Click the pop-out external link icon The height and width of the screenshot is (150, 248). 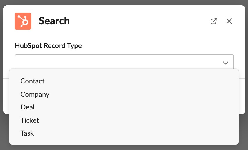pos(214,21)
